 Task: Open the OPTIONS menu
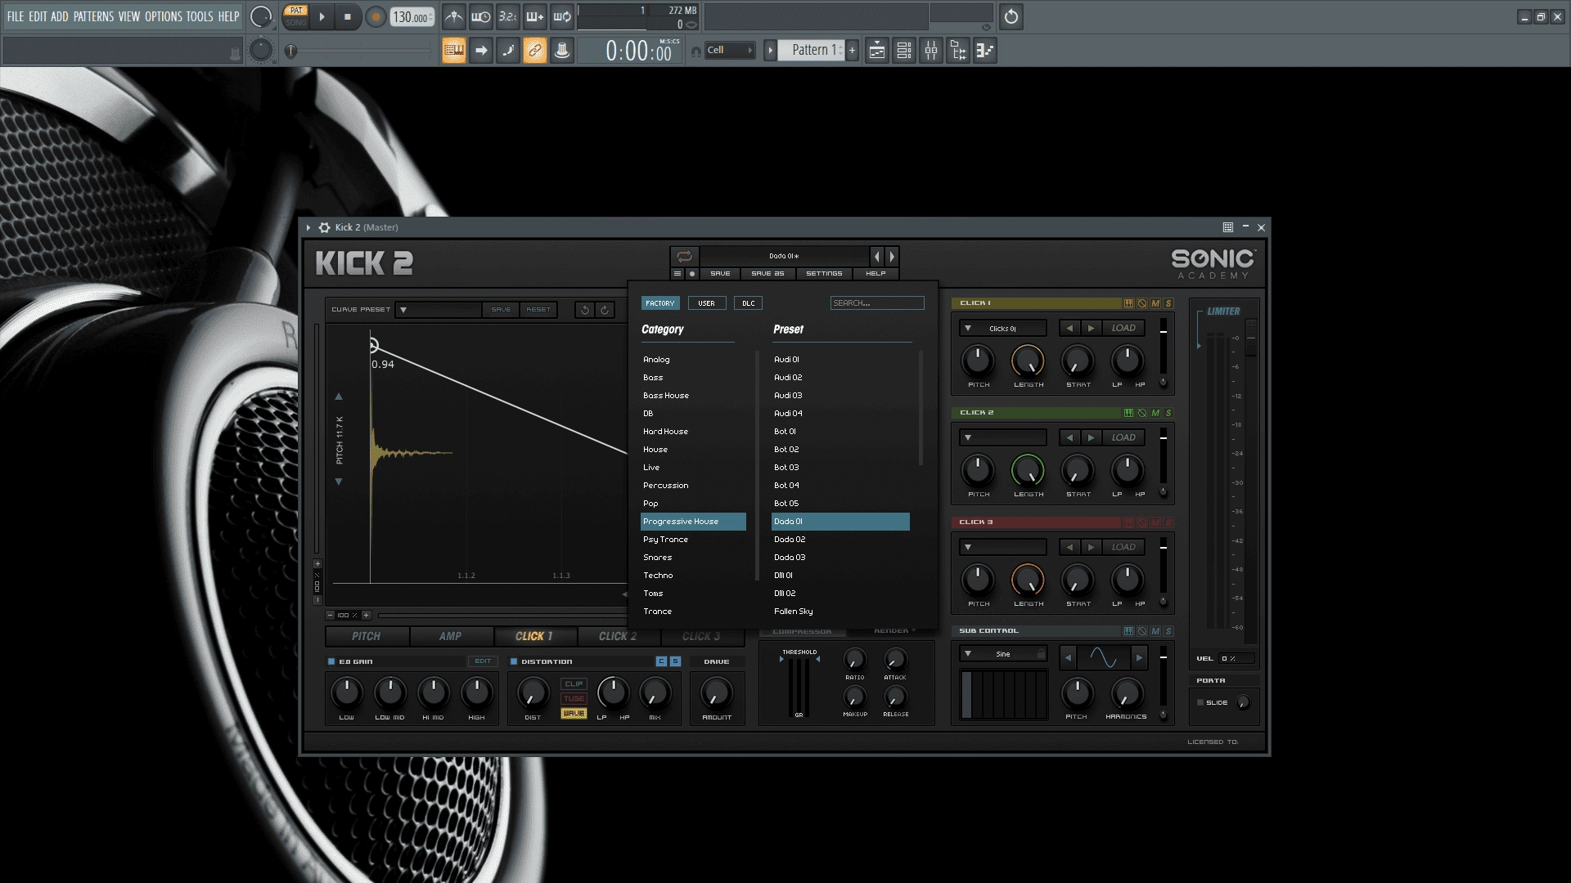tap(164, 16)
